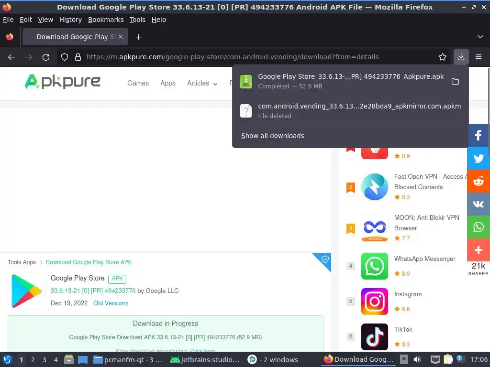Open the Old Versions link
This screenshot has height=367, width=490.
[x=111, y=303]
